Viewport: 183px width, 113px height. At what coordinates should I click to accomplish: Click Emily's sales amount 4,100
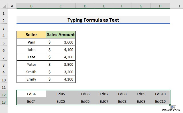pos(61,79)
